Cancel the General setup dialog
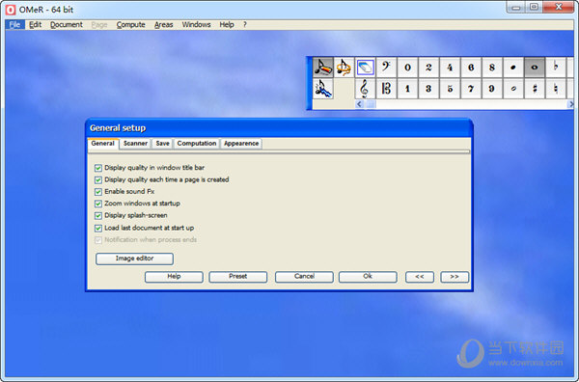The height and width of the screenshot is (382, 579). (x=304, y=277)
